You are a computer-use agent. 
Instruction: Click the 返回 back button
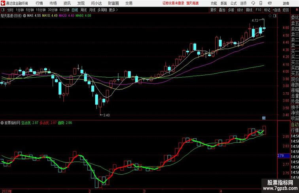(x=286, y=10)
